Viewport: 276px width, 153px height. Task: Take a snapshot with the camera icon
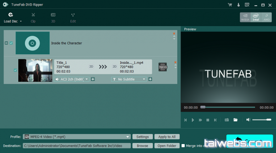227,120
